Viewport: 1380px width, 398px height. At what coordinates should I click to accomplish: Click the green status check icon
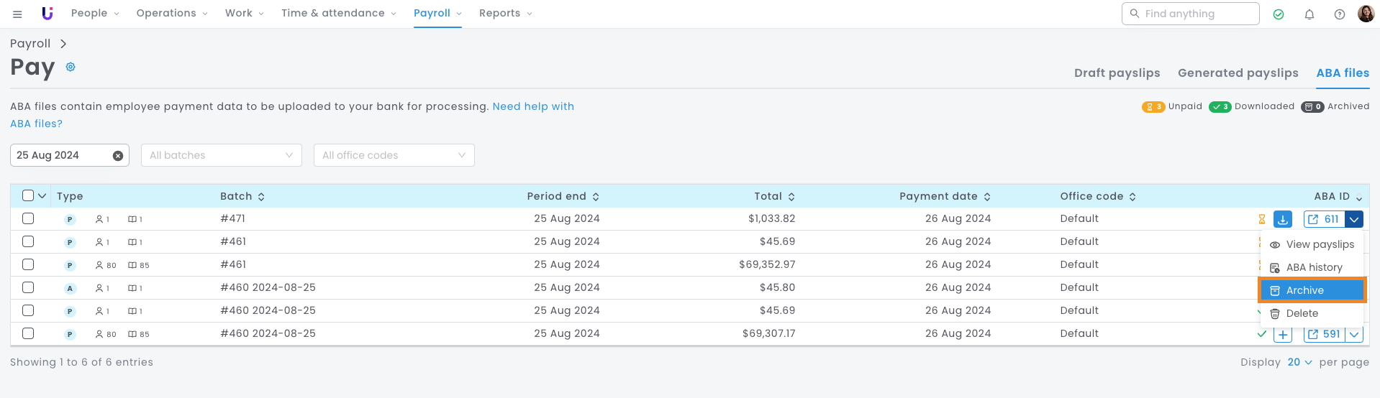(1279, 14)
